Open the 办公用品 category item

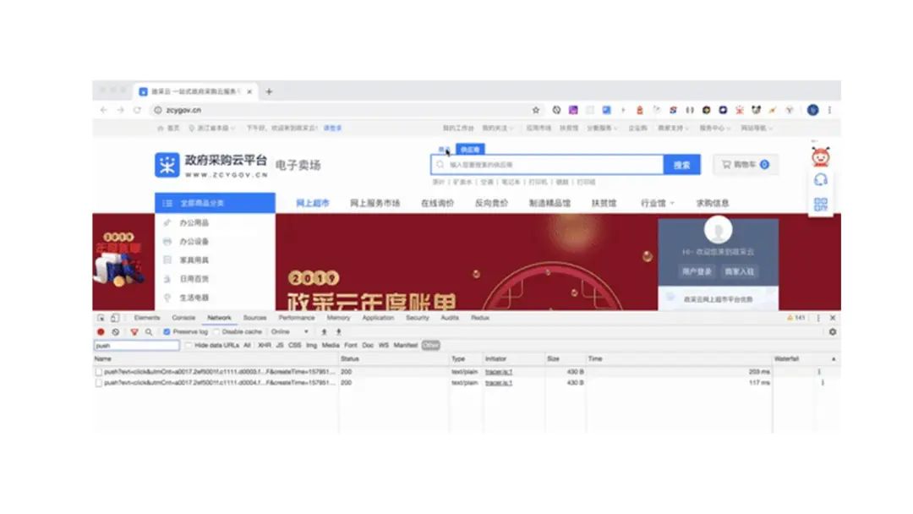point(194,223)
